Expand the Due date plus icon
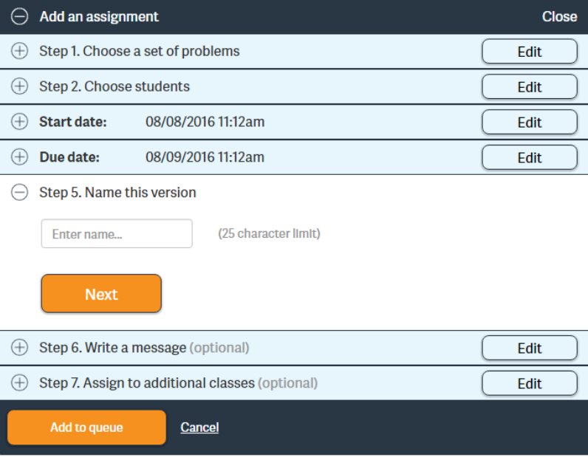Screen dimensions: 588x457 20,157
